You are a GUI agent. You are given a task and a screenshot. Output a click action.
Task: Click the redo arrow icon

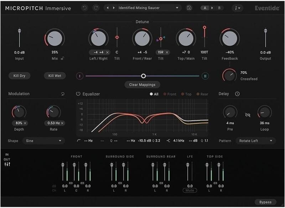coord(96,8)
